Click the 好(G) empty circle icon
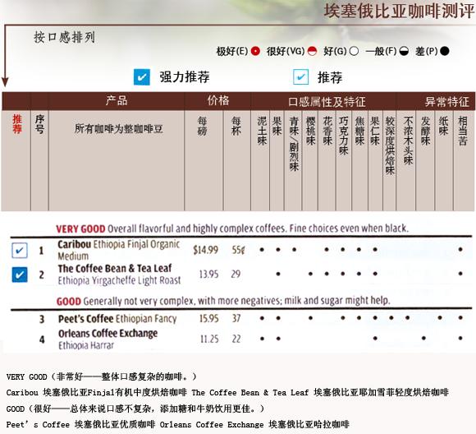The height and width of the screenshot is (434, 476). point(354,51)
